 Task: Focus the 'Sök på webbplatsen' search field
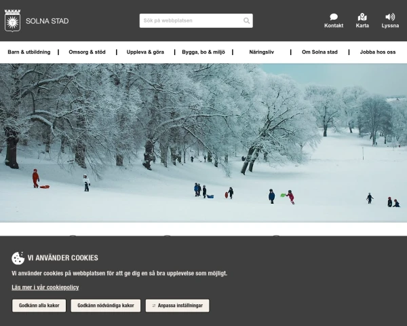pyautogui.click(x=196, y=20)
